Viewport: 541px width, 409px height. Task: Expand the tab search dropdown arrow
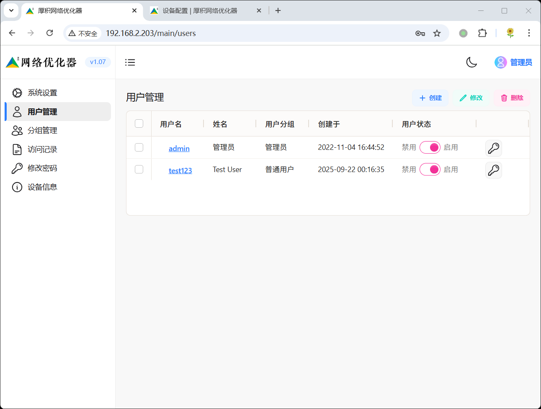[11, 10]
